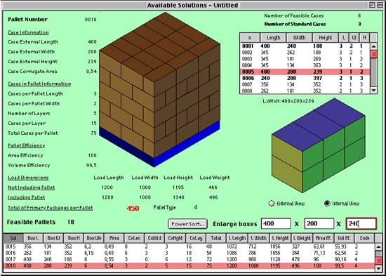This screenshot has width=386, height=276.
Task: Click the enlarge boxes length field showing 400
Action: pos(276,224)
